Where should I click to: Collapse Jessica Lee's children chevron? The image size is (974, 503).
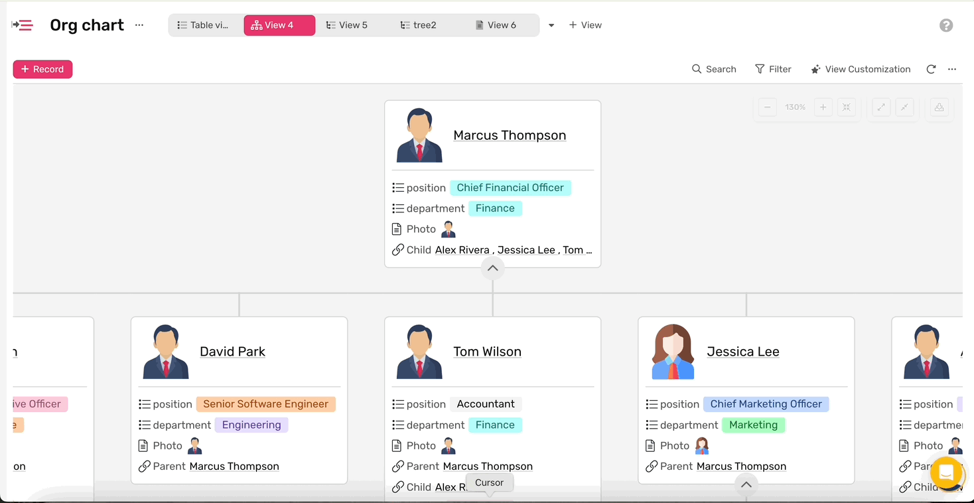click(746, 484)
